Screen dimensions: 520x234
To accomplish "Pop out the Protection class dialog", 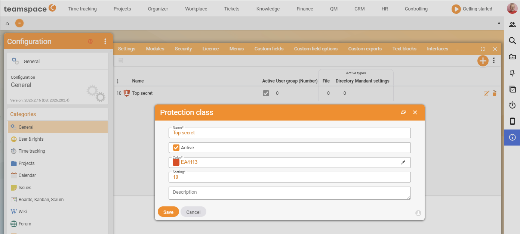I will 403,112.
